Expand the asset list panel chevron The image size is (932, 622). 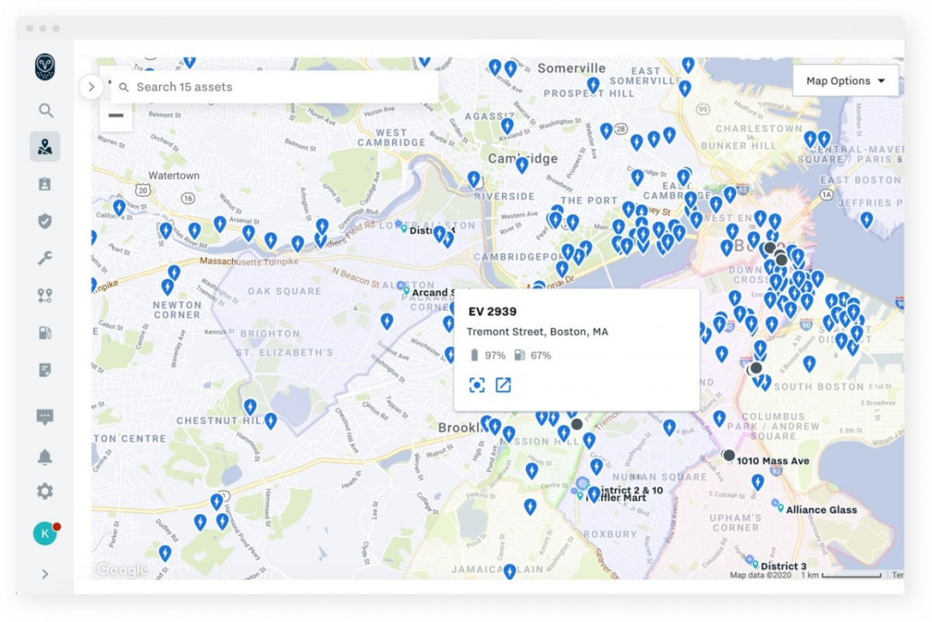pyautogui.click(x=91, y=87)
